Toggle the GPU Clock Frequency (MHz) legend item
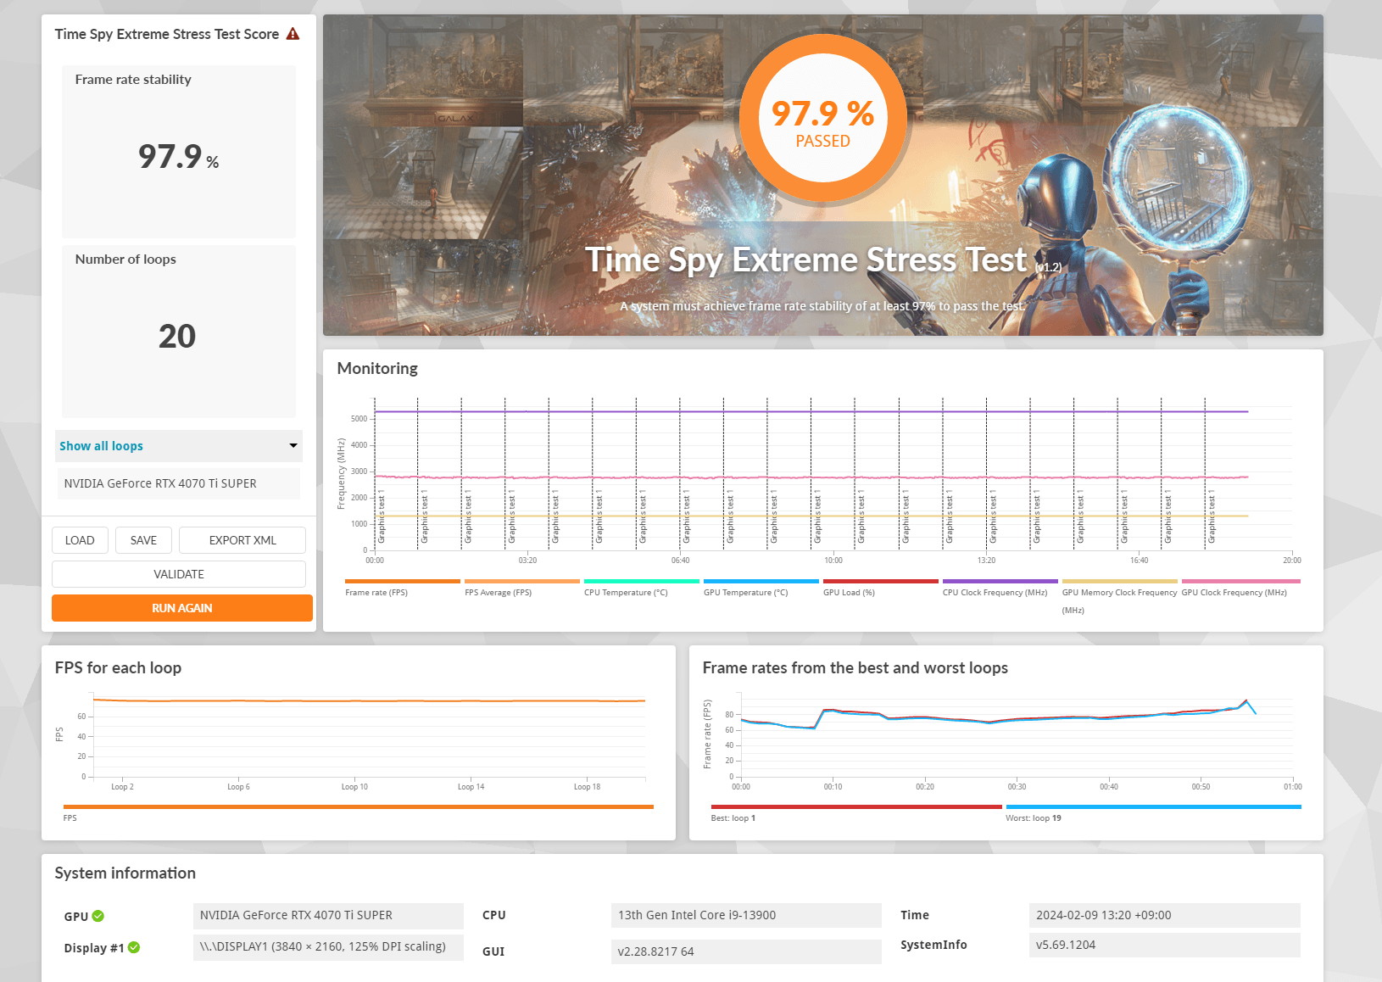1382x982 pixels. [1240, 587]
